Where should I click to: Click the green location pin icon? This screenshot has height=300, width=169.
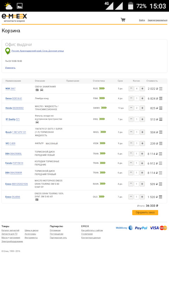pos(8,51)
